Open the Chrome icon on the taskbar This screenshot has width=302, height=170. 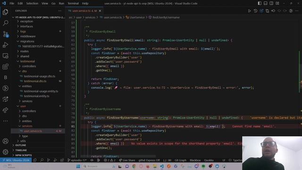(134, 166)
